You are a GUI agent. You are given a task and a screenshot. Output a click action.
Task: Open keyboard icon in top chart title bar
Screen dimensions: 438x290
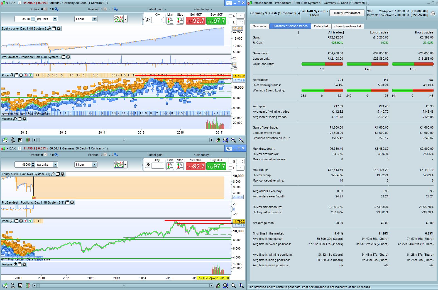pos(229,3)
